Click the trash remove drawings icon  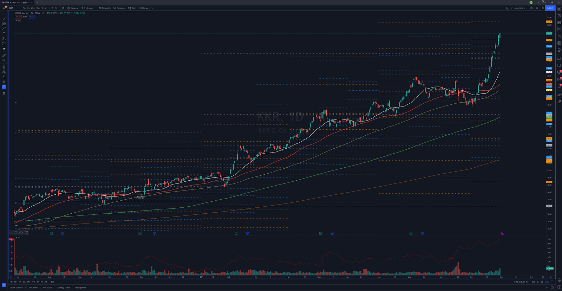pyautogui.click(x=4, y=93)
